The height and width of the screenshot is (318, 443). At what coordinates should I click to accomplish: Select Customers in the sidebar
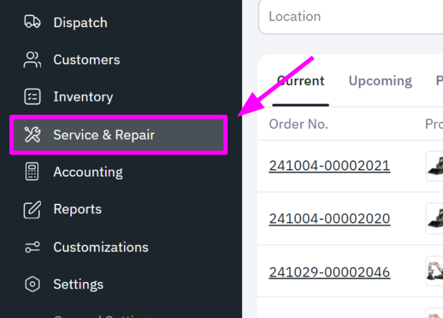[86, 60]
